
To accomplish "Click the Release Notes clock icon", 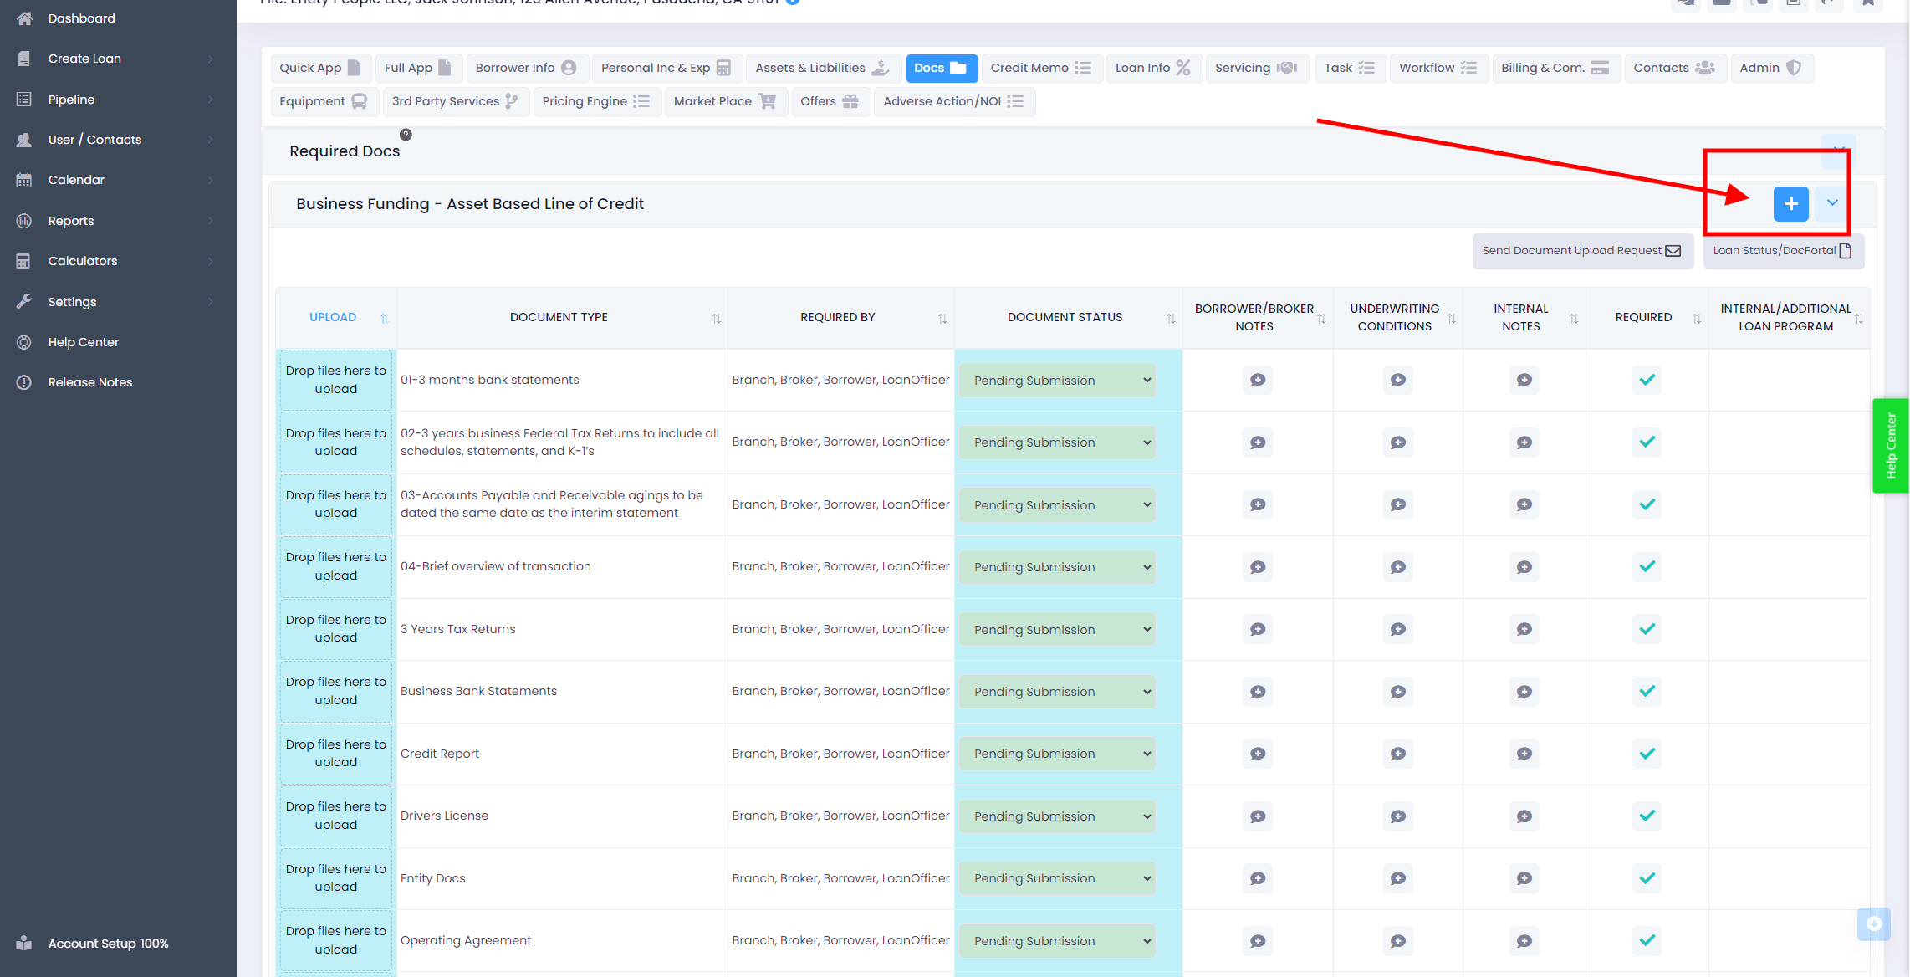I will point(25,381).
